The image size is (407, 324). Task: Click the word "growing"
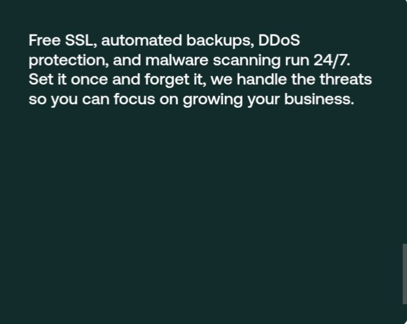click(x=213, y=100)
